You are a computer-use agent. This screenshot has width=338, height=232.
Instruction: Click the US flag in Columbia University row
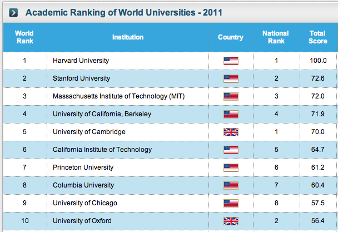pyautogui.click(x=231, y=185)
